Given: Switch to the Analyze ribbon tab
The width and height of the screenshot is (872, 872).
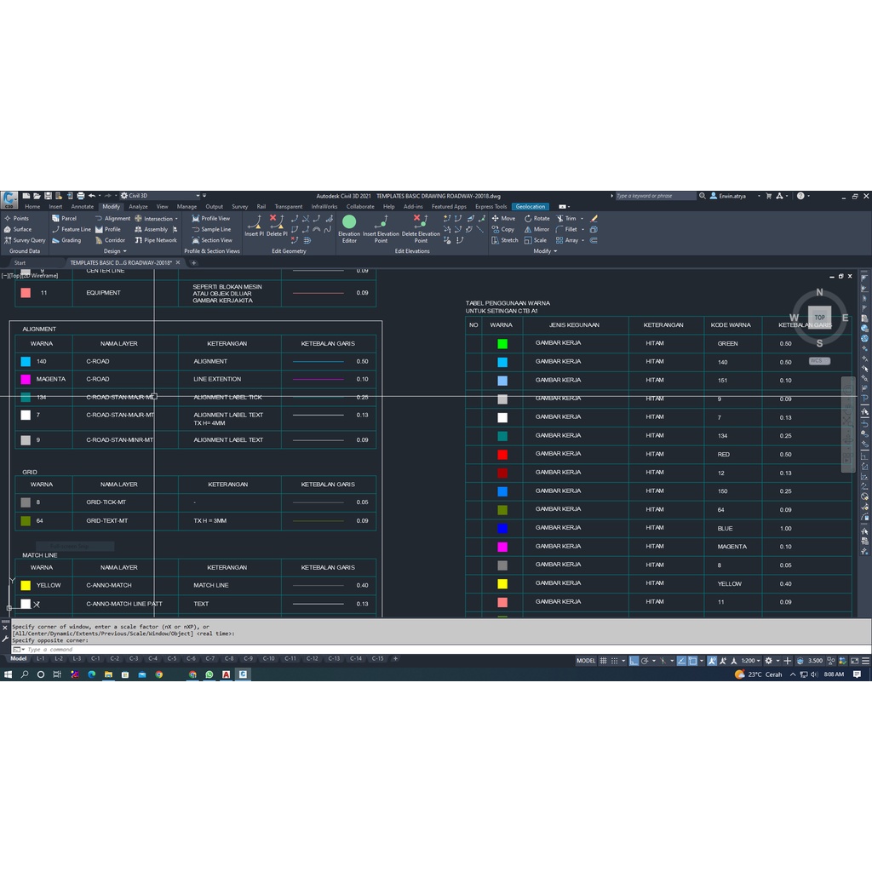Looking at the screenshot, I should coord(139,206).
